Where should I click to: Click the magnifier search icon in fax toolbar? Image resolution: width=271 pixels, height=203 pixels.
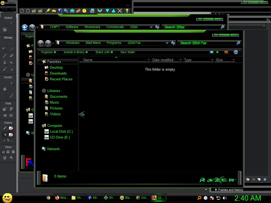pyautogui.click(x=66, y=11)
